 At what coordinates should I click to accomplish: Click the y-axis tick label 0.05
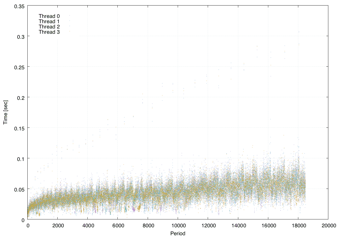19,189
